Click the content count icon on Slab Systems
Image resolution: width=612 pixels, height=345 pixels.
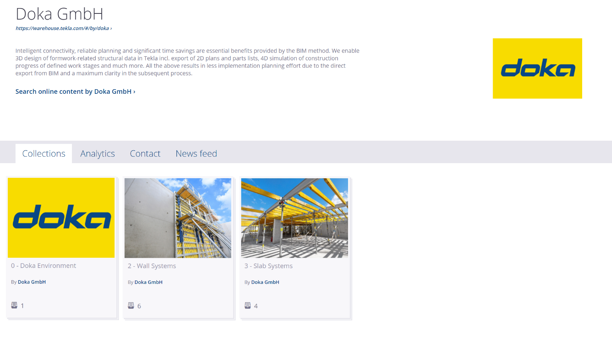click(x=248, y=305)
